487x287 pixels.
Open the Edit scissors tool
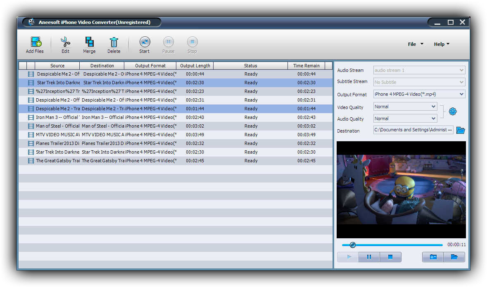click(65, 42)
